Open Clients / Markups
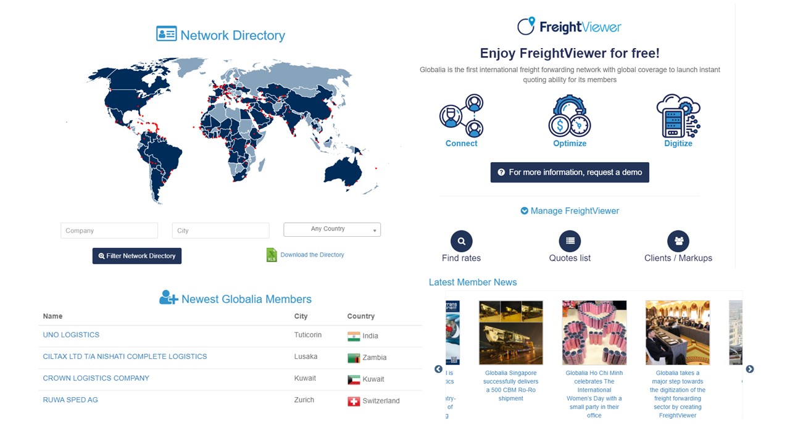 (x=678, y=240)
